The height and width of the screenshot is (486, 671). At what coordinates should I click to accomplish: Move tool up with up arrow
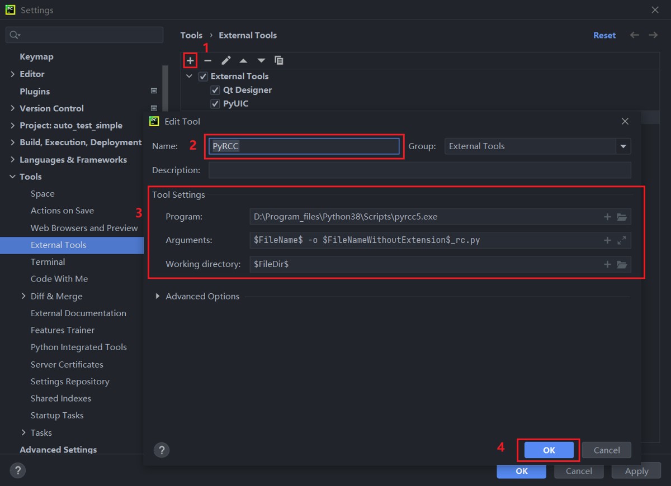click(243, 60)
